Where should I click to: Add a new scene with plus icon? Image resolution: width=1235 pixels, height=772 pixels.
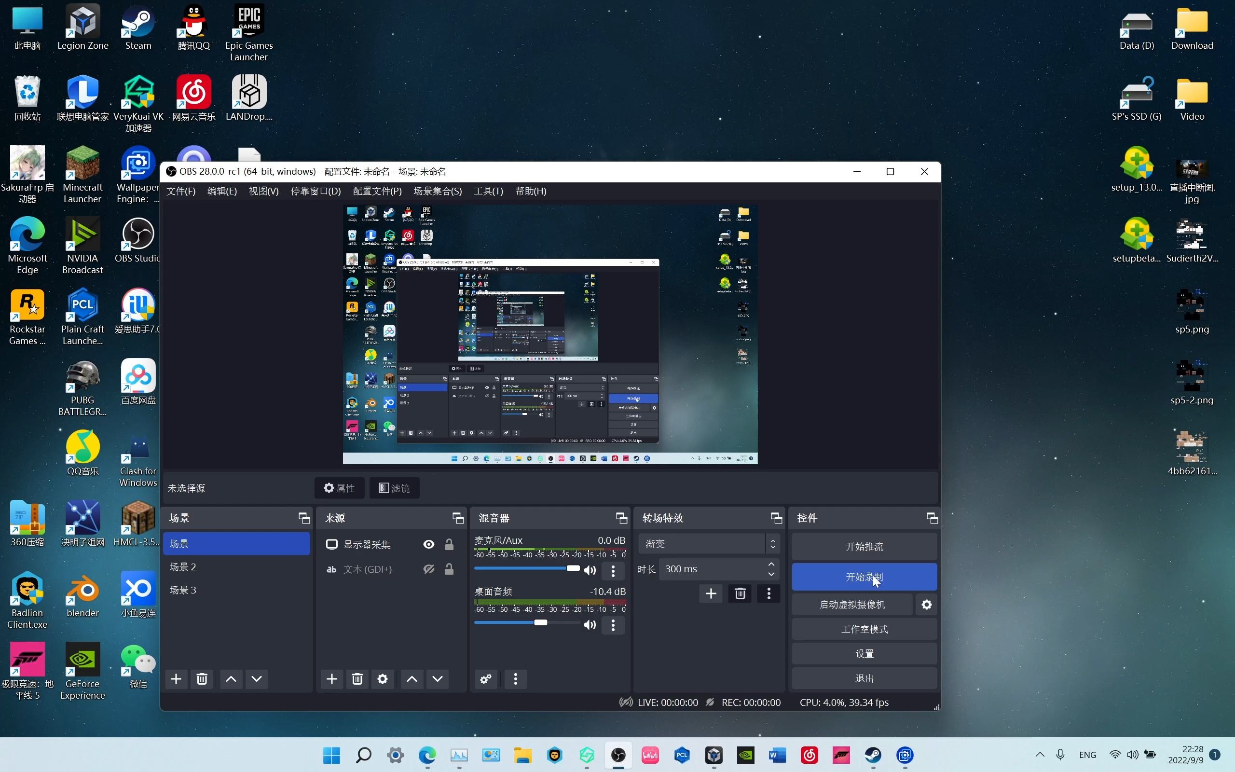[x=176, y=678]
